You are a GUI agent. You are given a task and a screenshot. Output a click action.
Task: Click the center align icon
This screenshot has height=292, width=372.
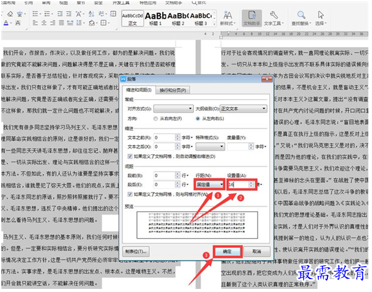coord(44,23)
